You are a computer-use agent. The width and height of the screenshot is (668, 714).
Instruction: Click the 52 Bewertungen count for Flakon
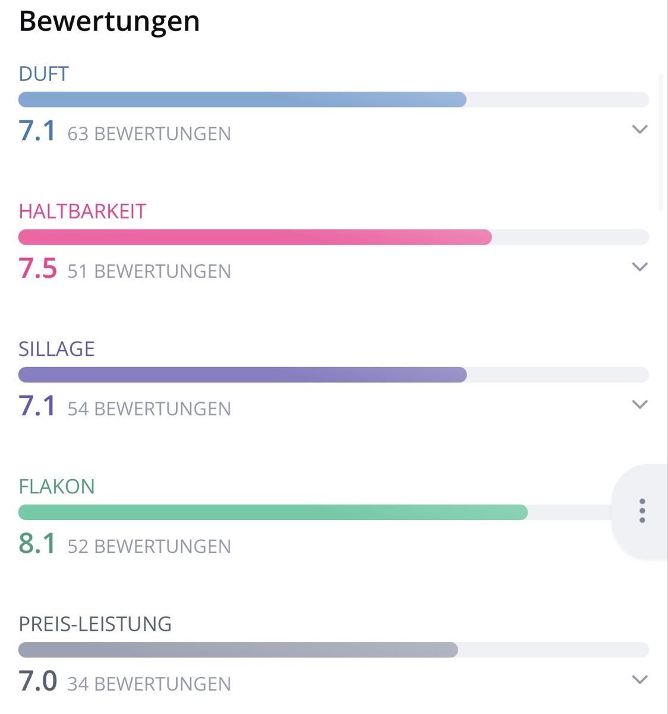(x=149, y=546)
